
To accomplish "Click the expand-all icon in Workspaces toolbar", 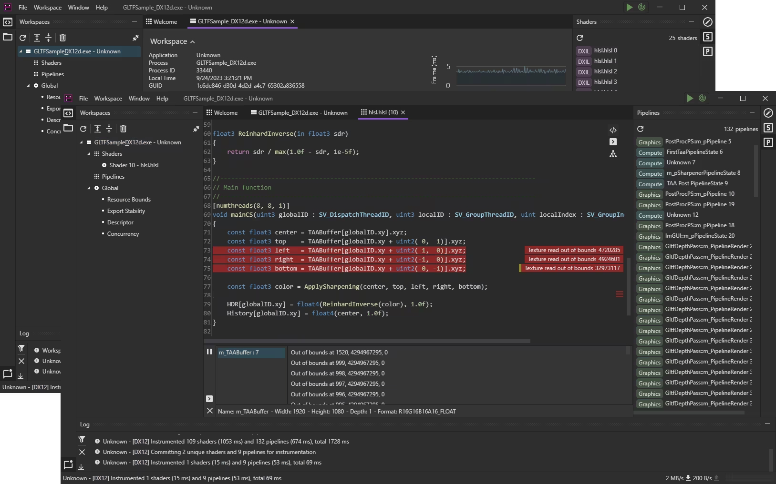I will pos(97,129).
